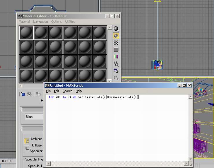214x168 pixels.
Task: Toggle the Backlight icon in Material Editor
Action: click(x=116, y=36)
